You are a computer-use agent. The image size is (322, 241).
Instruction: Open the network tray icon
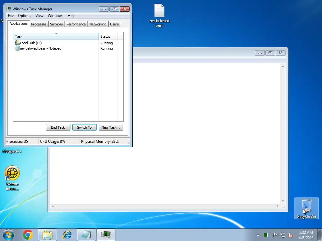pyautogui.click(x=283, y=235)
